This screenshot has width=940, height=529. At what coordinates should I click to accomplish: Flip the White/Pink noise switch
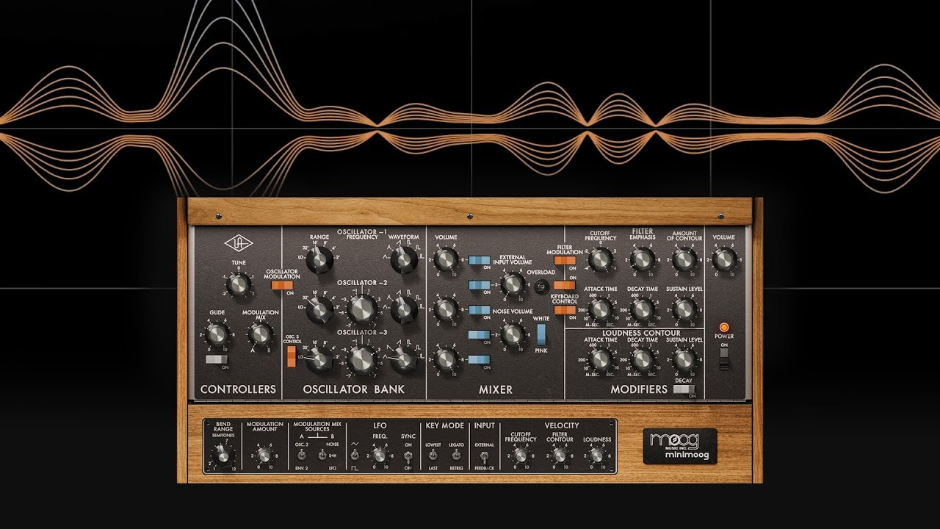click(x=541, y=334)
